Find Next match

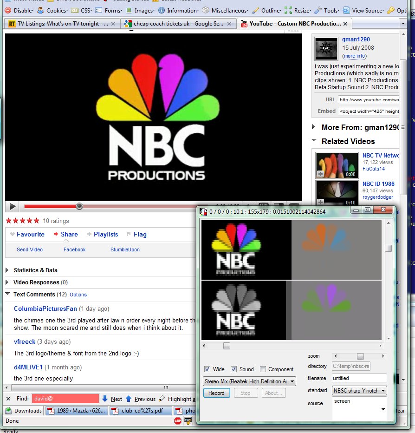[112, 399]
